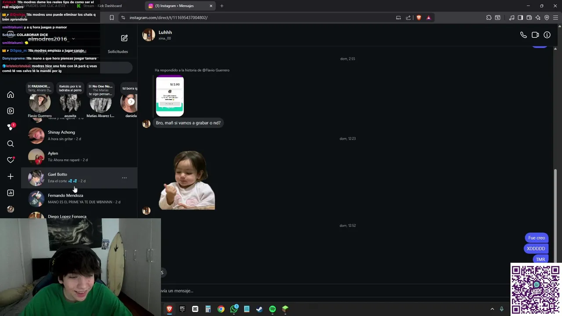The width and height of the screenshot is (562, 316).
Task: Open Messages icon with notification badge
Action: tap(11, 127)
